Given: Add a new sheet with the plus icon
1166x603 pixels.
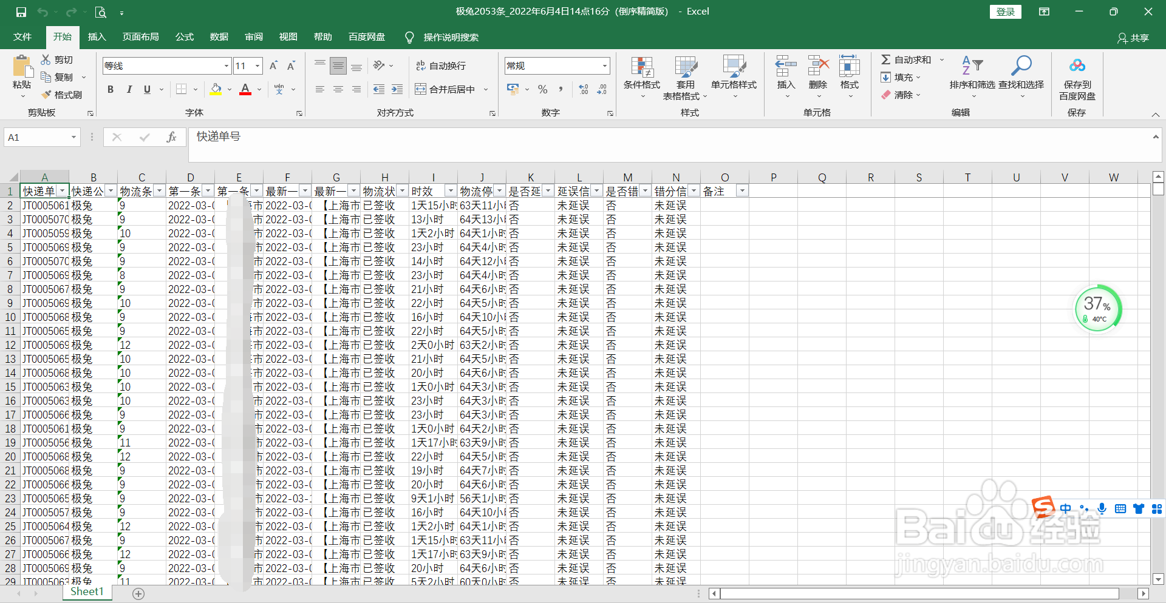Looking at the screenshot, I should click(x=138, y=594).
